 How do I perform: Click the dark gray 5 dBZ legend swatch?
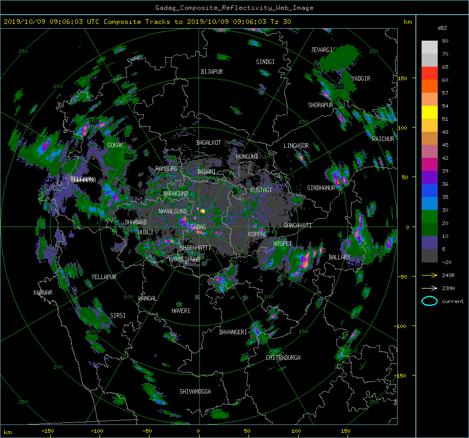point(429,255)
